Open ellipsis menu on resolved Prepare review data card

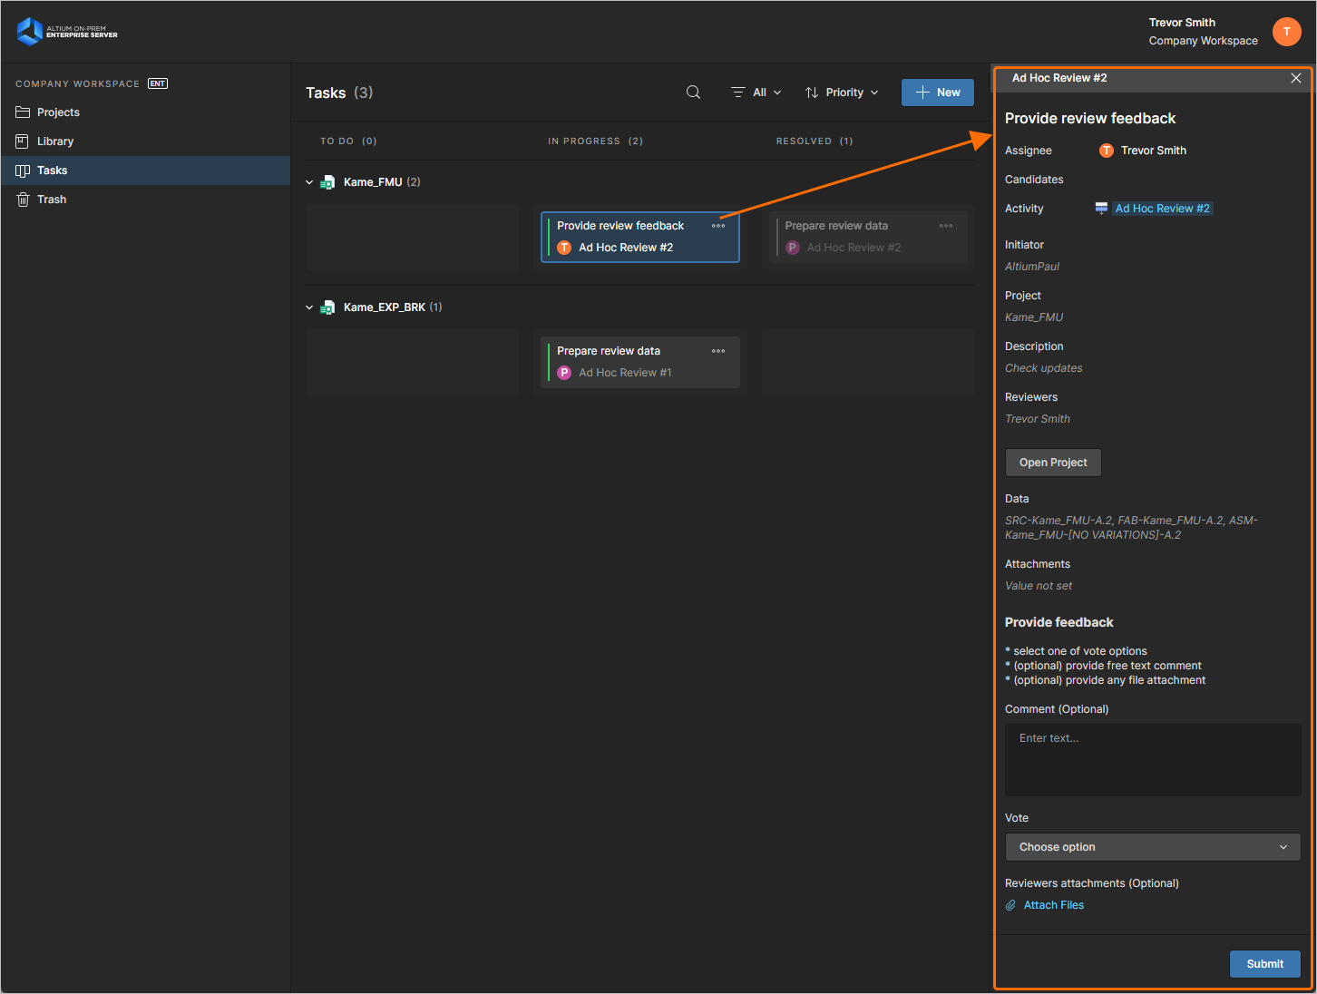pyautogui.click(x=946, y=226)
